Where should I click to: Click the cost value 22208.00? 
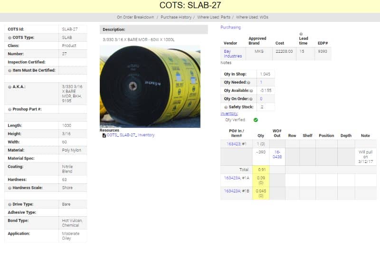[284, 51]
